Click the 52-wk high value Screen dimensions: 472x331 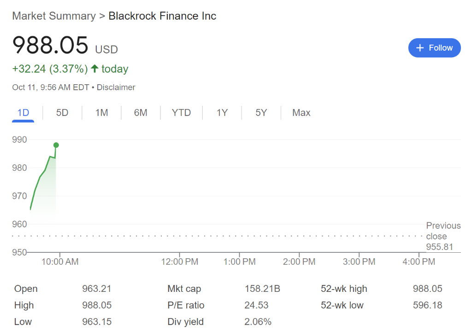point(427,289)
